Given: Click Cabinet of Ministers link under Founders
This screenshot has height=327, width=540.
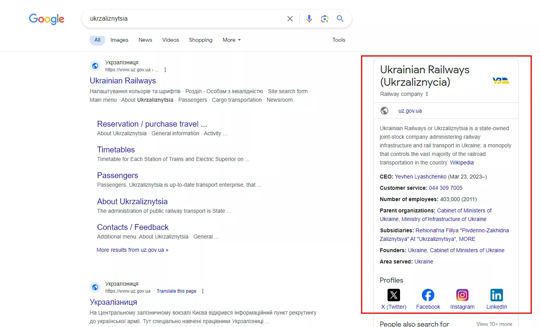Looking at the screenshot, I should 467,250.
